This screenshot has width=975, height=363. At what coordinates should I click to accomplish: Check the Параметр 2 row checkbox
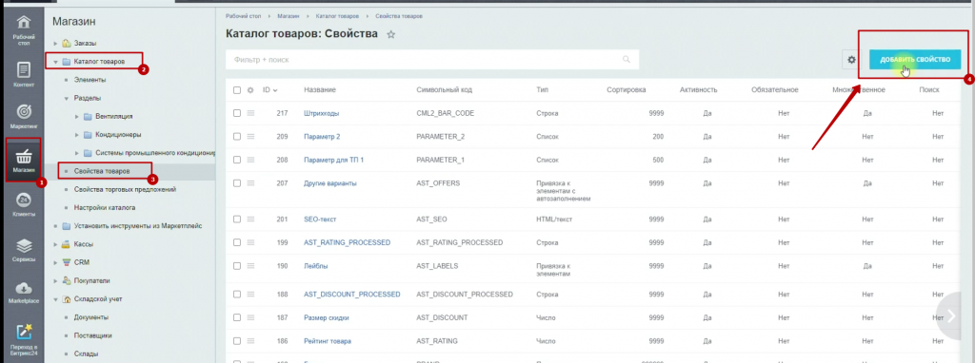pos(237,137)
